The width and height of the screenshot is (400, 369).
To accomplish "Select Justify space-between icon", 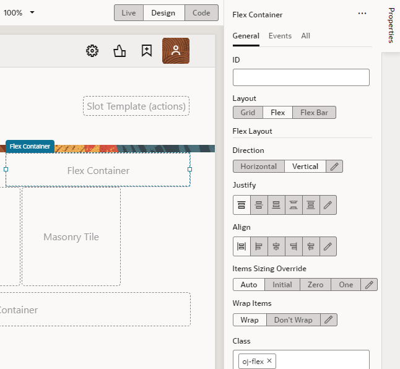I will [293, 205].
